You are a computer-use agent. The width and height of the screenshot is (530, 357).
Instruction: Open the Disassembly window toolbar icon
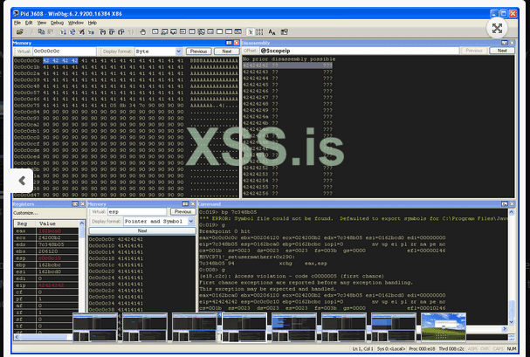tap(210, 31)
